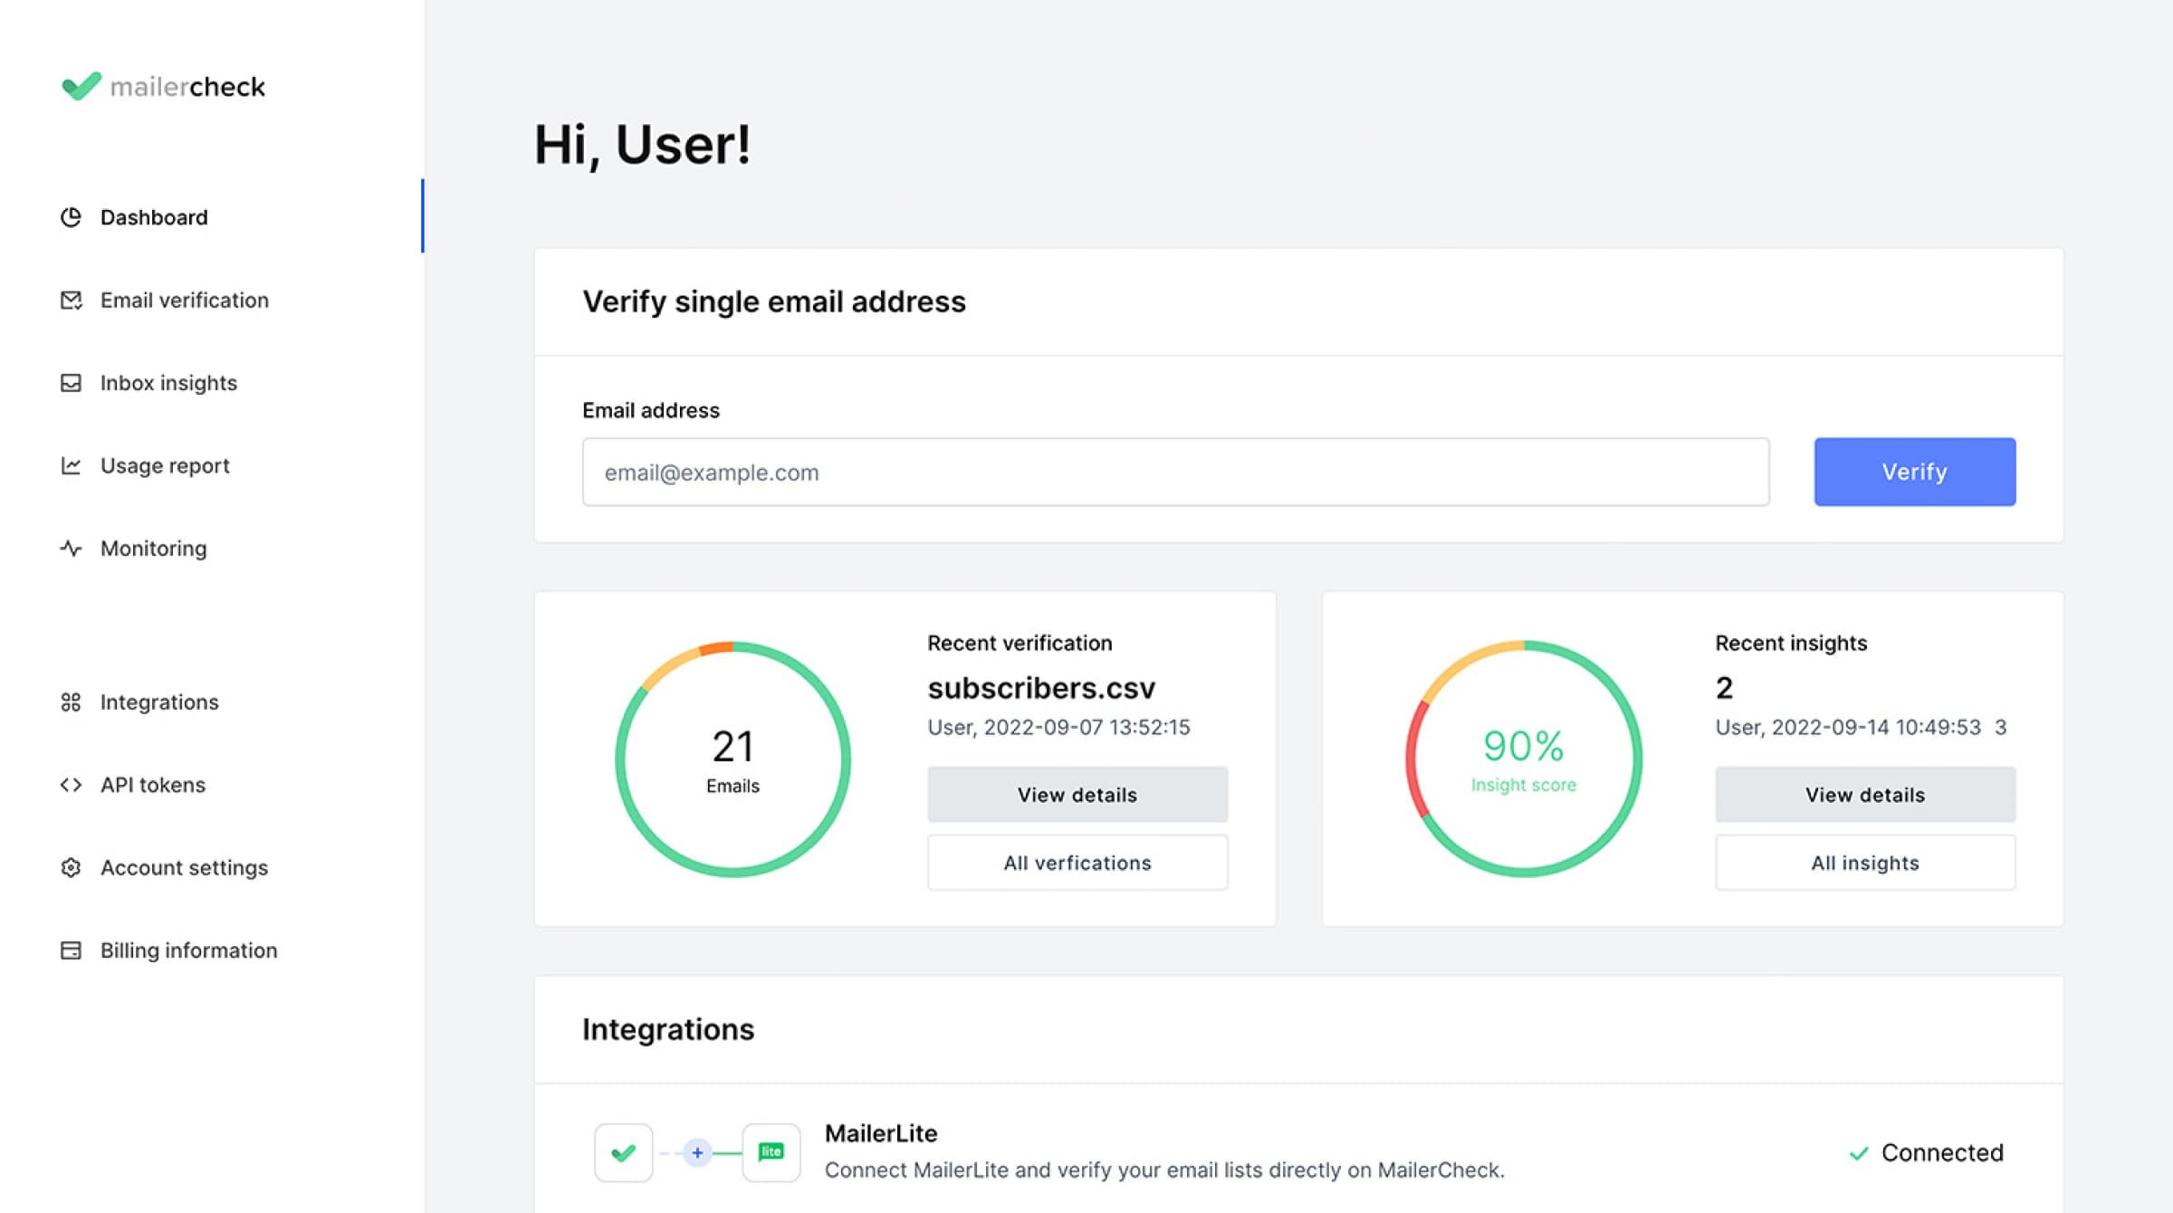This screenshot has width=2173, height=1213.
Task: Click the 90% Insight score ring
Action: coord(1524,759)
